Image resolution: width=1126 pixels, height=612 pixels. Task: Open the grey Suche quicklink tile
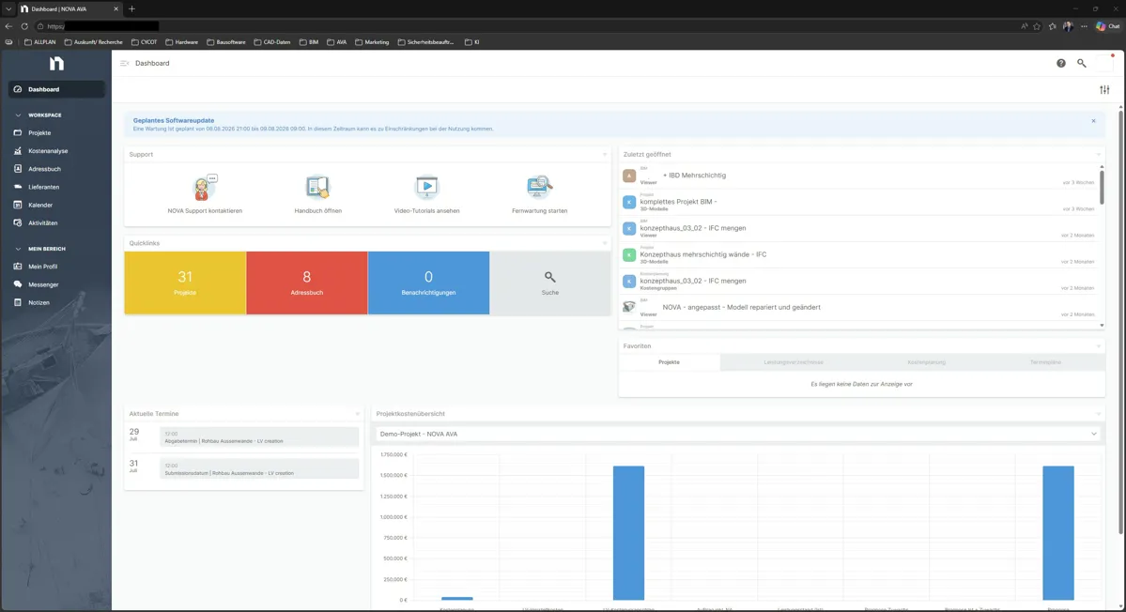point(550,283)
